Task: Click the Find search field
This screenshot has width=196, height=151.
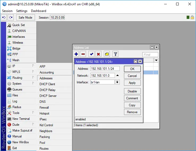Action: (x=150, y=55)
